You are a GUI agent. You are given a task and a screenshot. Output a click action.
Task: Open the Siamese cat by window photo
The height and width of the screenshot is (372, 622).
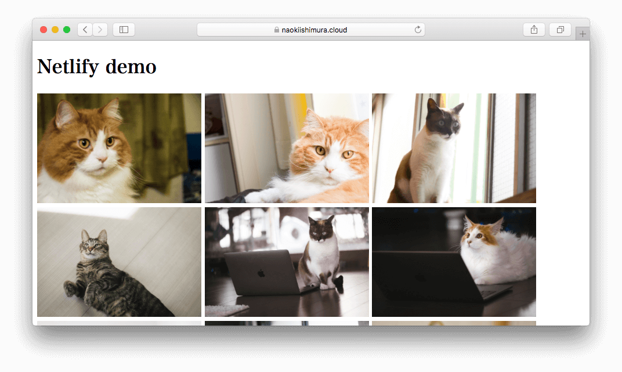tap(454, 149)
